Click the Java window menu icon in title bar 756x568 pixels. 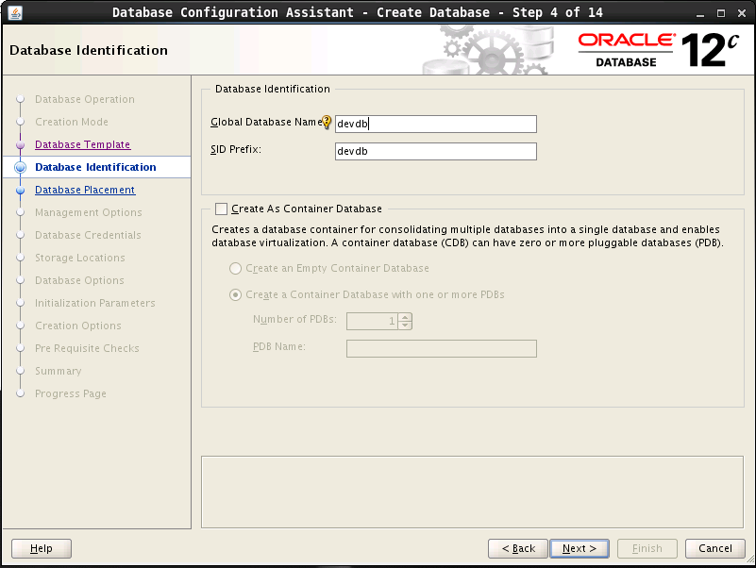coord(15,12)
